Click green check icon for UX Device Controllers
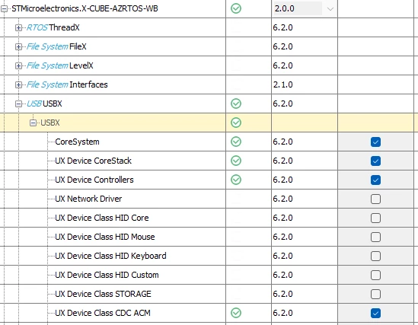Image resolution: width=418 pixels, height=325 pixels. [236, 180]
